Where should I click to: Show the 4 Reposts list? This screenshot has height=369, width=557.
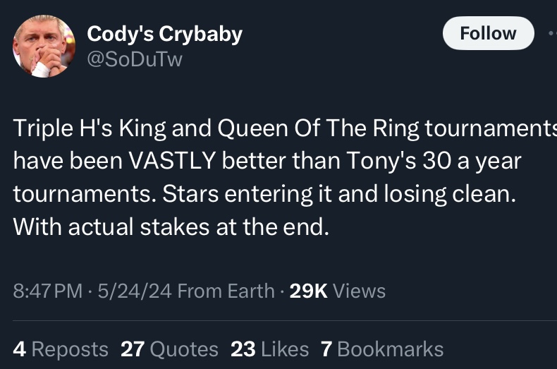[61, 349]
